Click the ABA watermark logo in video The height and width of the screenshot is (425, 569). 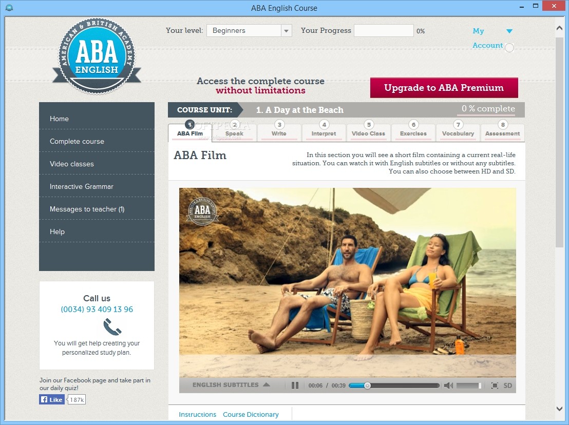click(x=202, y=210)
